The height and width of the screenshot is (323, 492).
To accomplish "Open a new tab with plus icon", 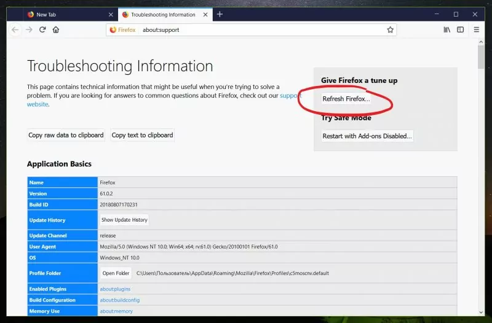I will pyautogui.click(x=220, y=14).
